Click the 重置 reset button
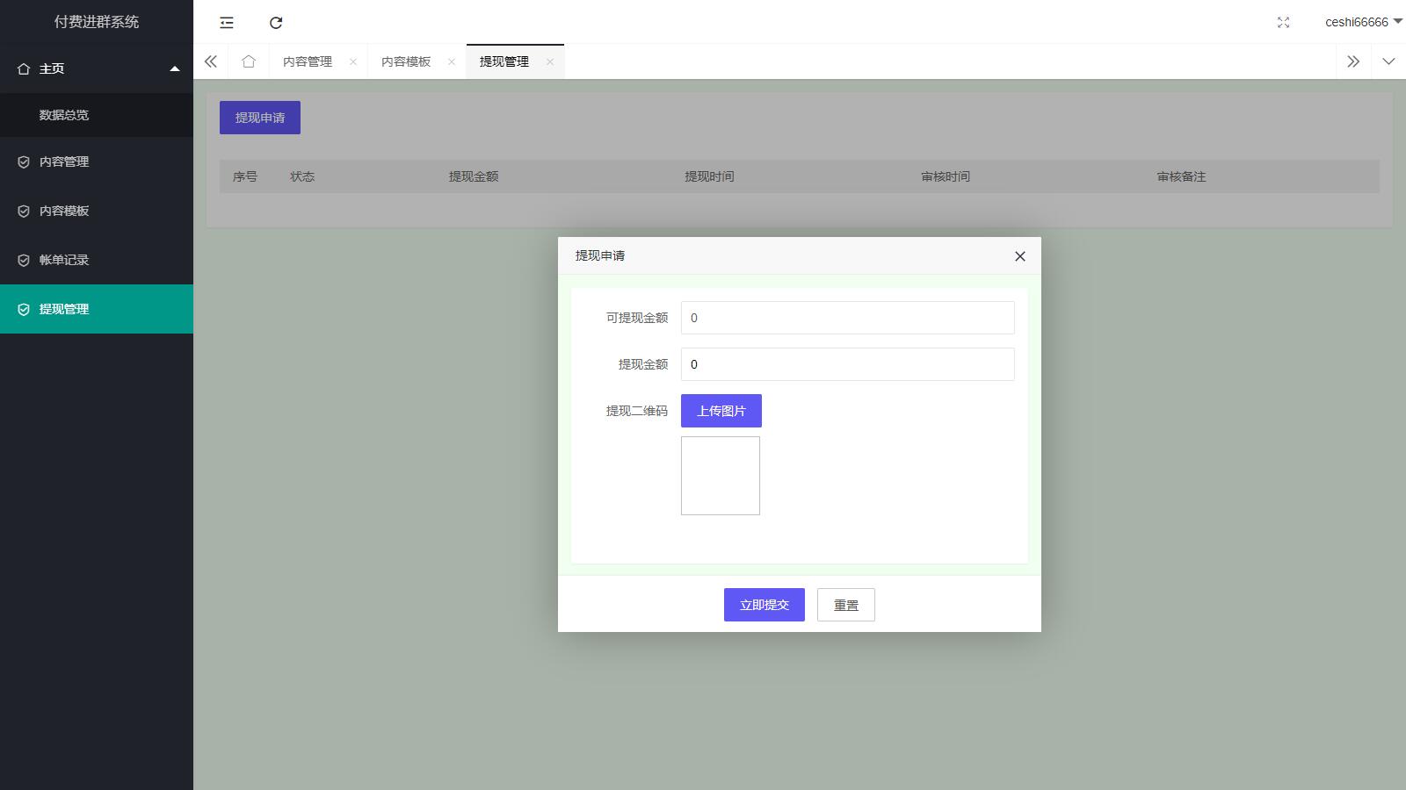Image resolution: width=1406 pixels, height=790 pixels. click(x=845, y=605)
